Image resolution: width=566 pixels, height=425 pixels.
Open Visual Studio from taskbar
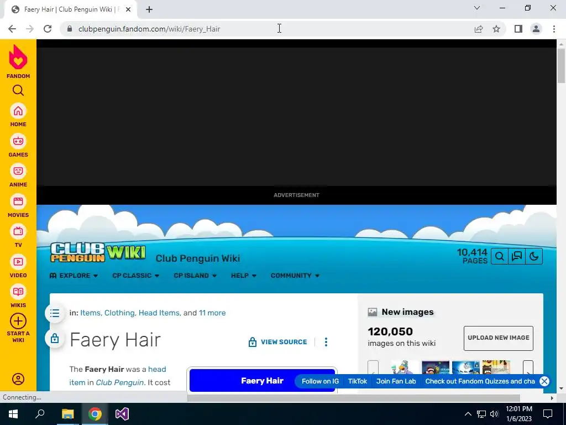[x=122, y=414]
